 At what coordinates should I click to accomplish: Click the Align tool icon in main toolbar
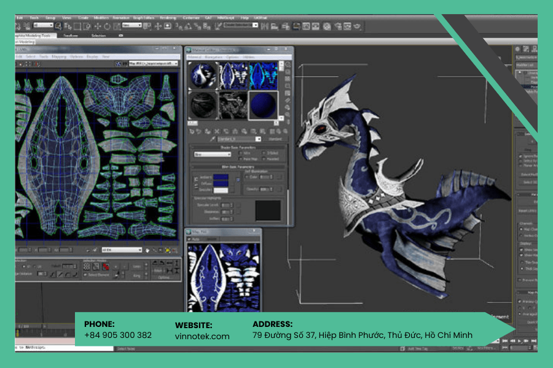click(274, 26)
